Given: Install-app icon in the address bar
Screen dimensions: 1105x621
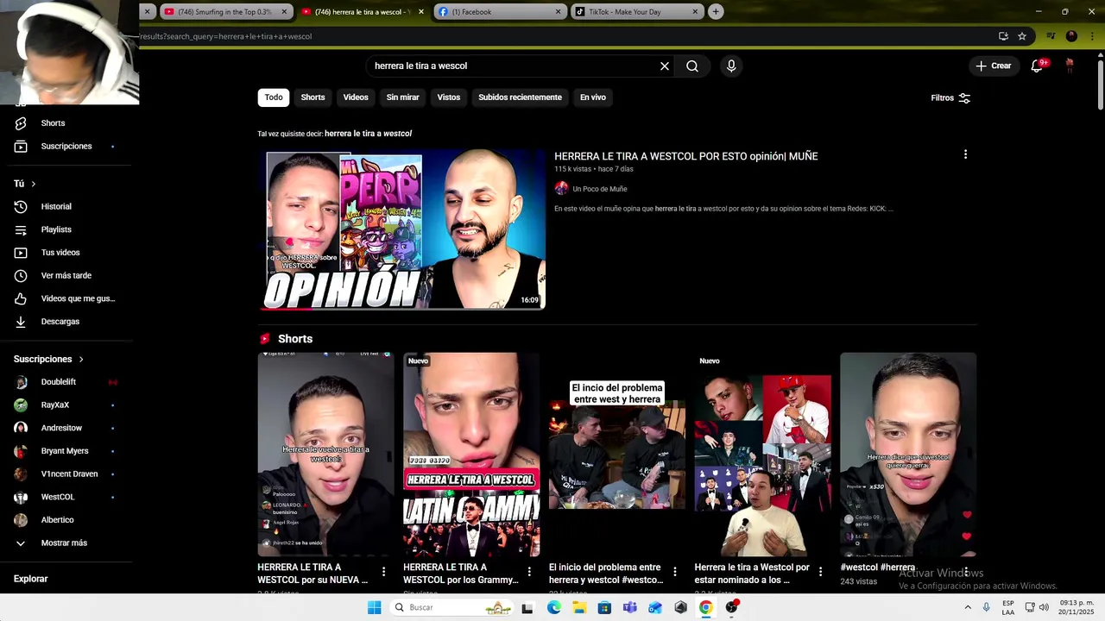Looking at the screenshot, I should [x=1003, y=36].
